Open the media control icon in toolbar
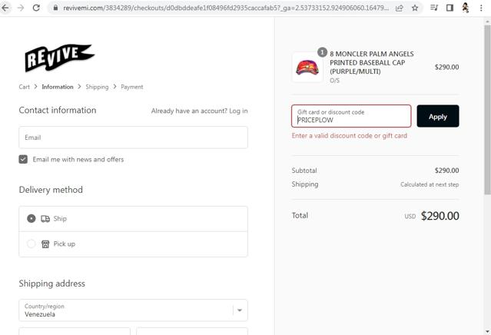The height and width of the screenshot is (335, 491). coord(433,8)
